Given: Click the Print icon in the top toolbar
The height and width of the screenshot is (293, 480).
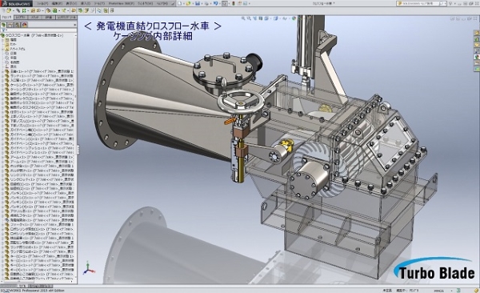Looking at the screenshot, I should pos(207,3).
